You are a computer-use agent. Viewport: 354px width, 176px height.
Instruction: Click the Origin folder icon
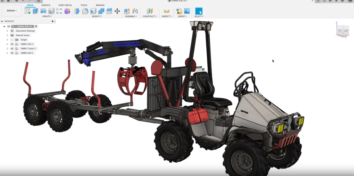click(17, 40)
